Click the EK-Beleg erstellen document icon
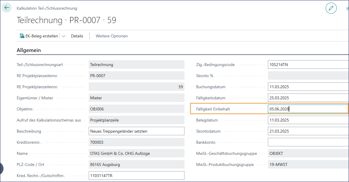Image resolution: width=349 pixels, height=182 pixels. pos(22,36)
